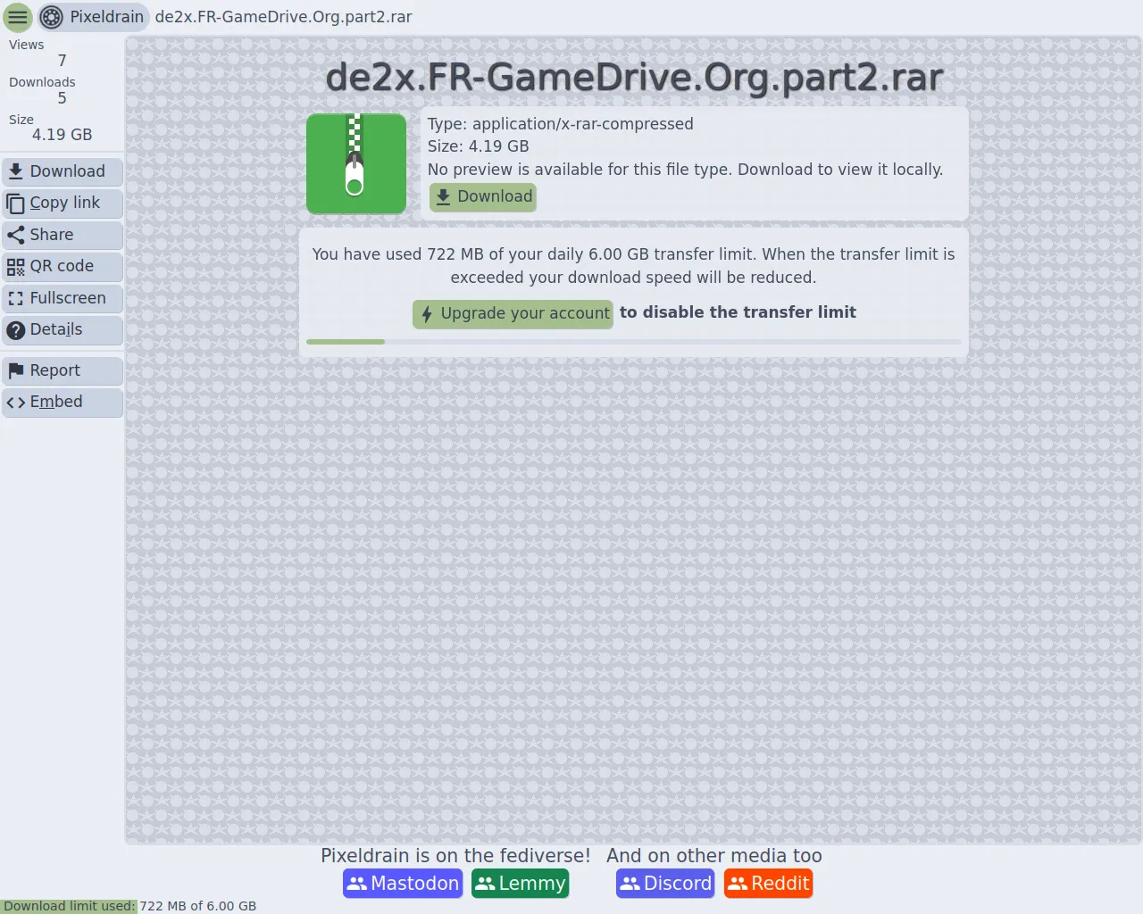This screenshot has width=1143, height=914.
Task: Click the 'No preview is available' message
Action: point(685,170)
